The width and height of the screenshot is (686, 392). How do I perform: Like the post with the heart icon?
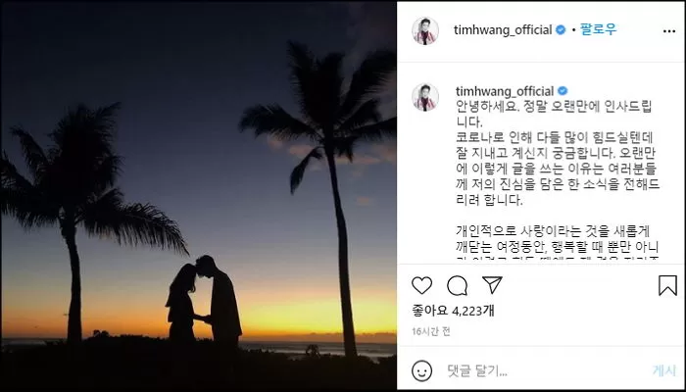pos(421,286)
